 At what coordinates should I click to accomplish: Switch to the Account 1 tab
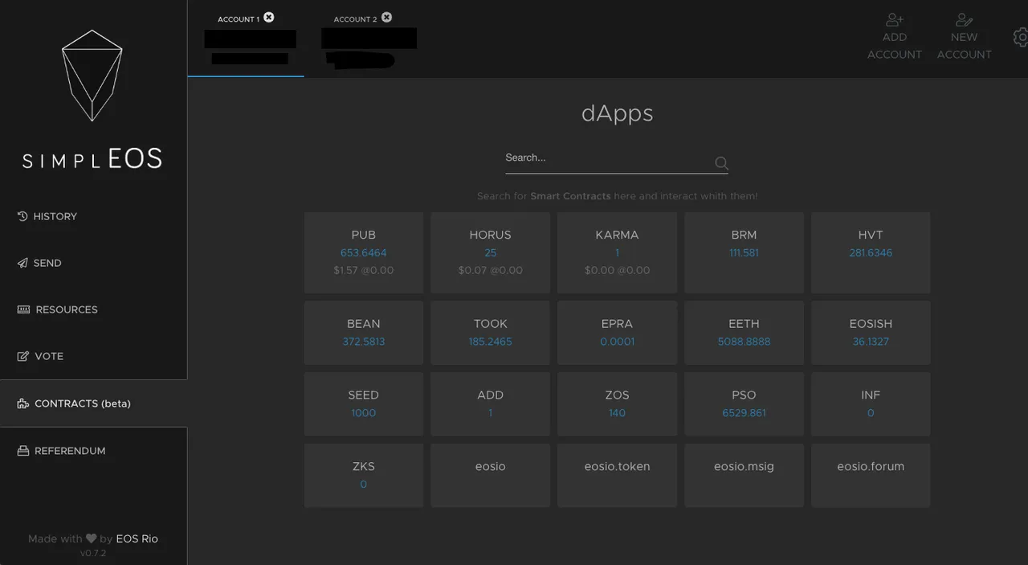click(x=246, y=39)
